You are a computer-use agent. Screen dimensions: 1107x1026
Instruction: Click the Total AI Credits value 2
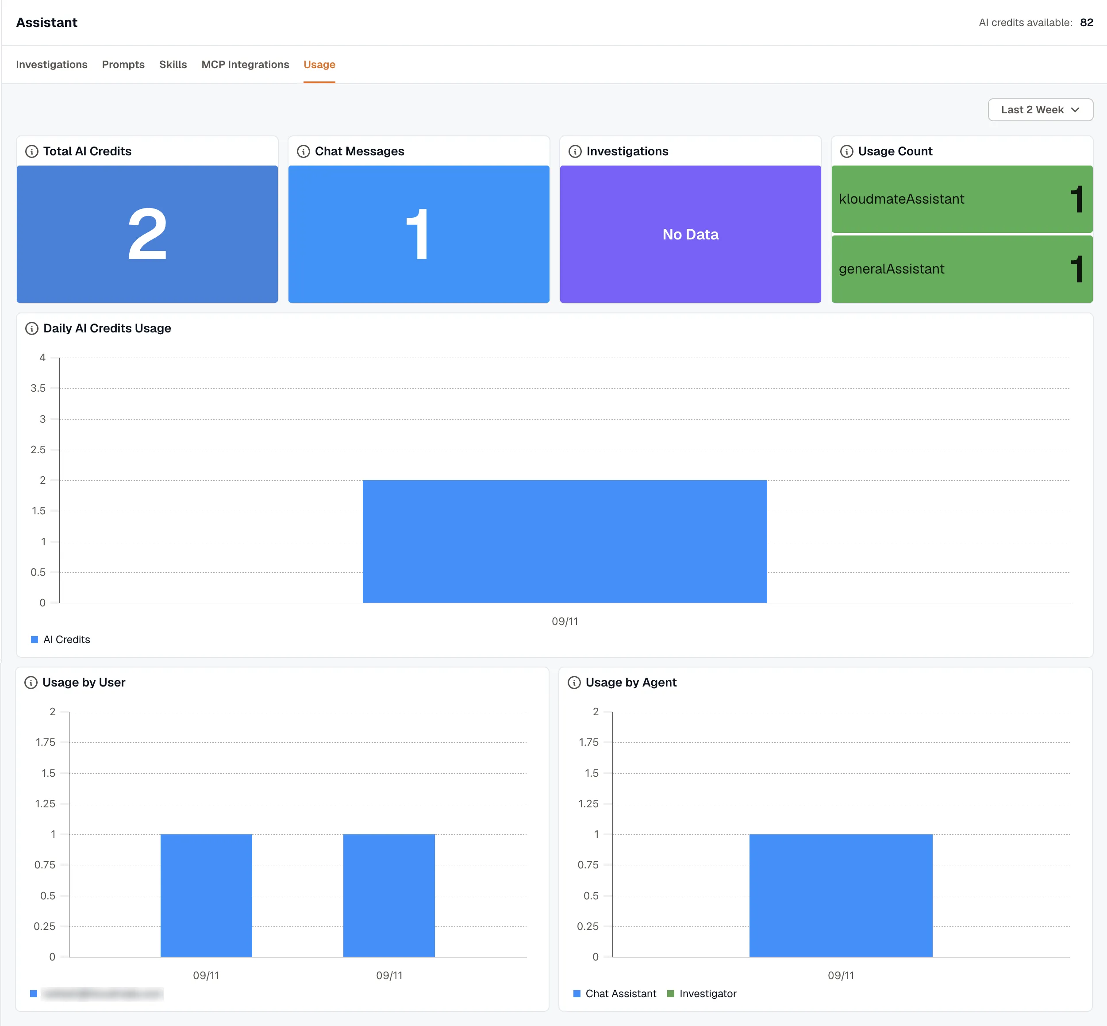tap(147, 234)
